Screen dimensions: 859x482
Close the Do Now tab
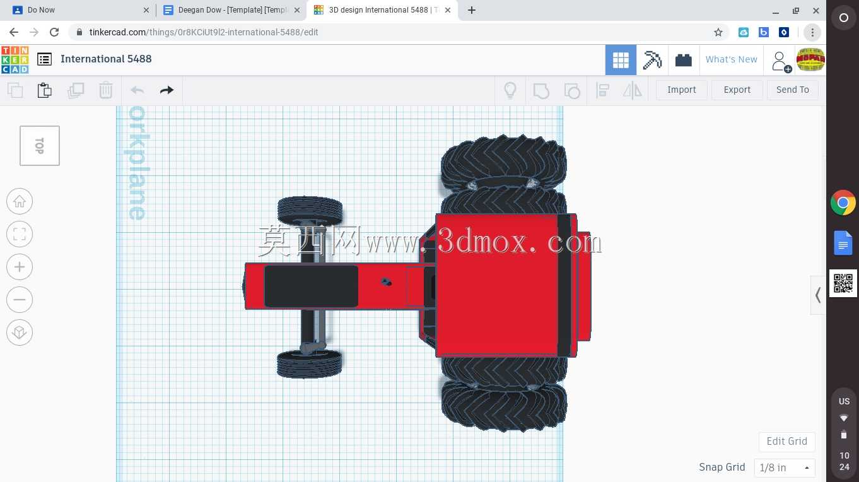(146, 10)
